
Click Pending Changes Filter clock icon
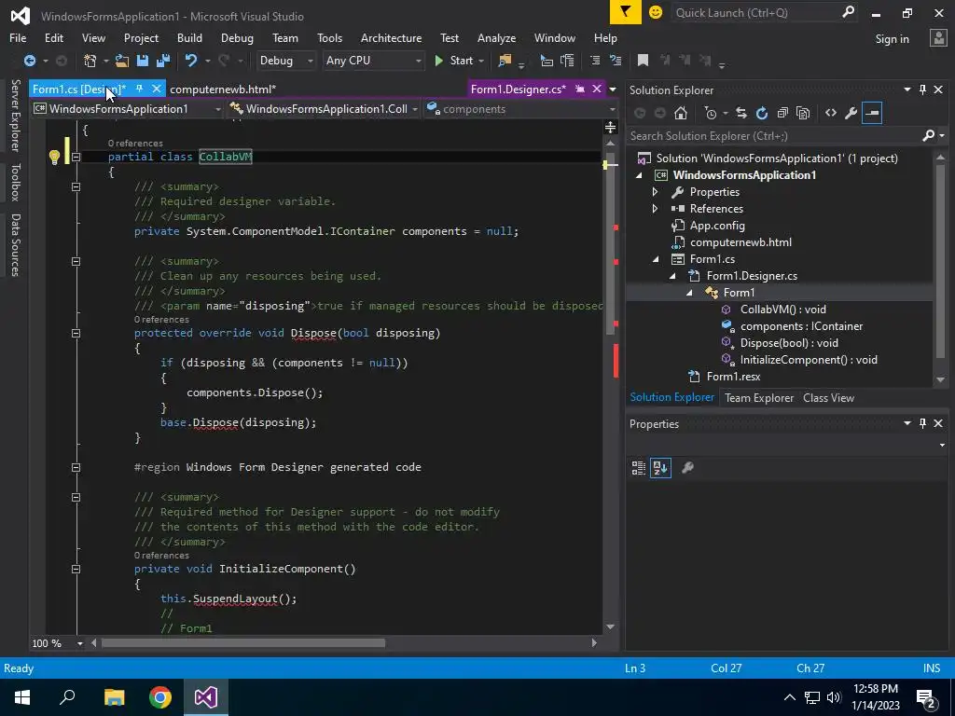[710, 113]
